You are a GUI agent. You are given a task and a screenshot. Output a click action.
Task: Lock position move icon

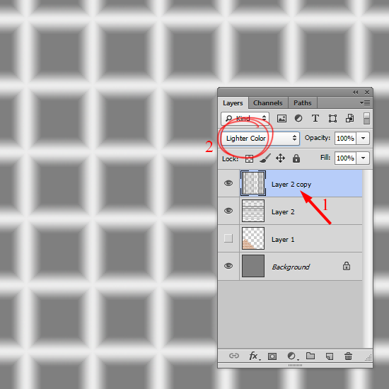tap(280, 158)
